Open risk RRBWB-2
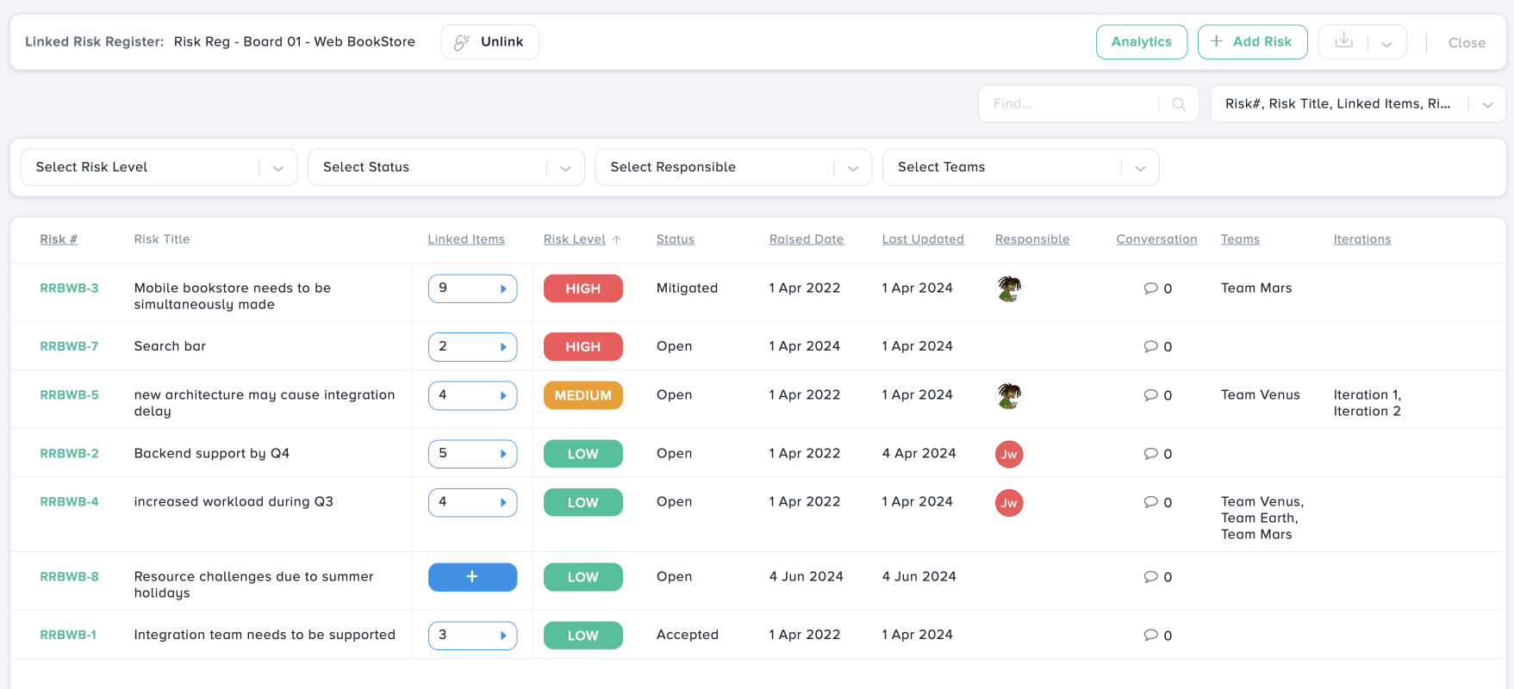The width and height of the screenshot is (1514, 689). (69, 454)
